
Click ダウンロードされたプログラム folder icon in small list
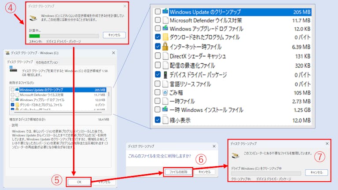[17, 105]
